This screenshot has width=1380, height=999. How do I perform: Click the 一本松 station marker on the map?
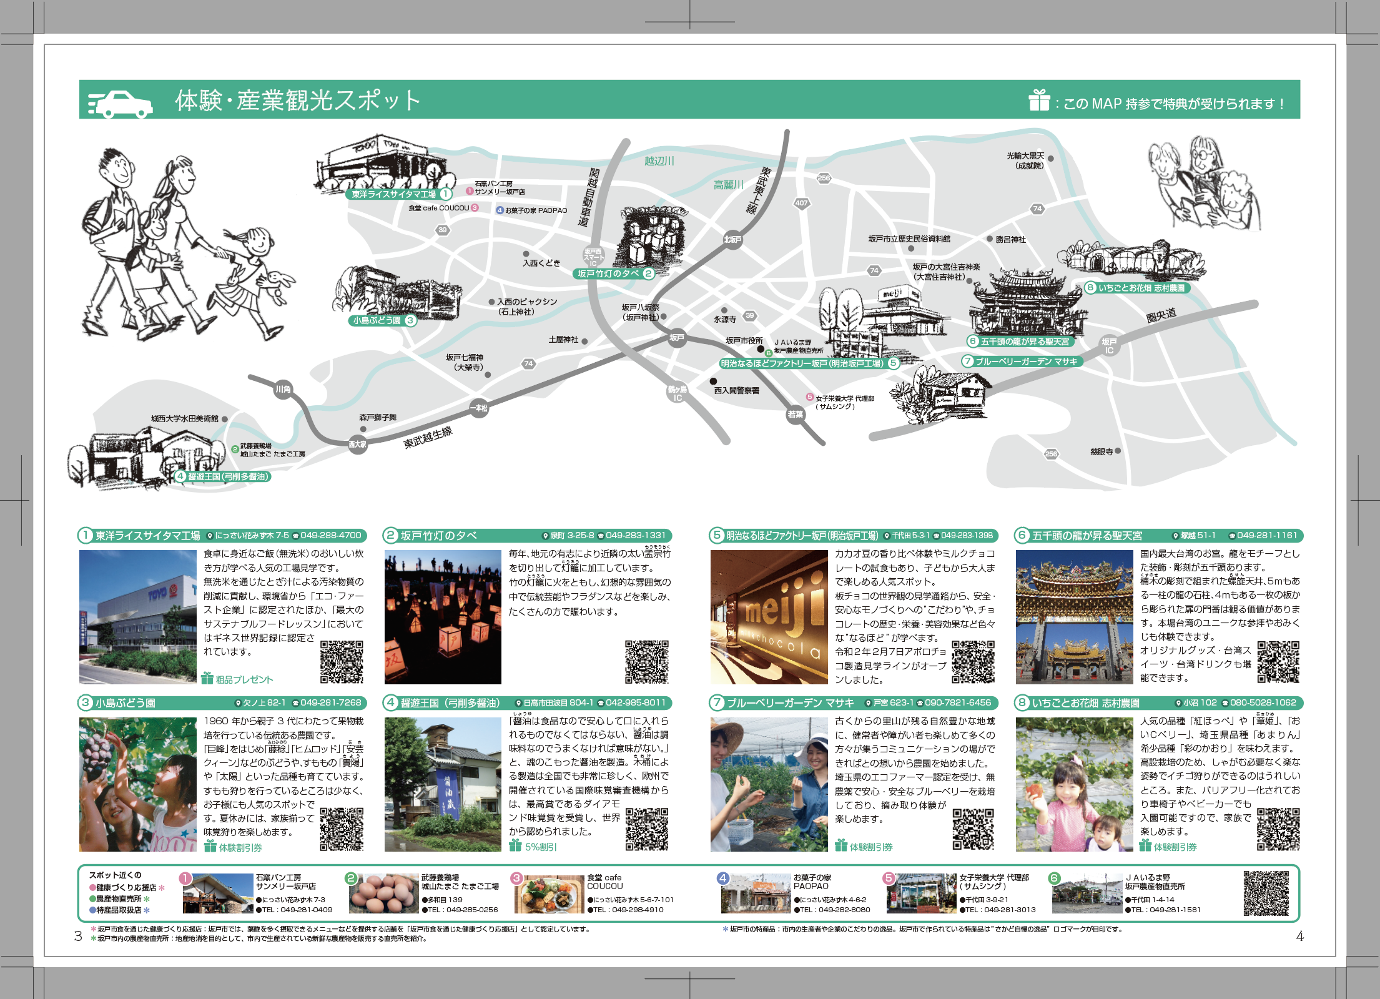pos(479,408)
